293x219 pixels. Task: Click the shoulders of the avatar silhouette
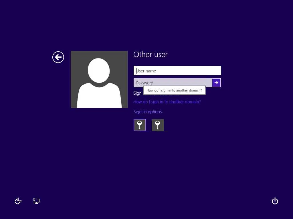pos(99,95)
